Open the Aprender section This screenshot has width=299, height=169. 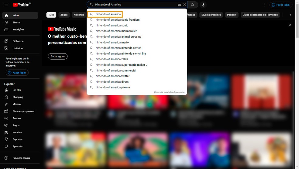[x=20, y=147]
